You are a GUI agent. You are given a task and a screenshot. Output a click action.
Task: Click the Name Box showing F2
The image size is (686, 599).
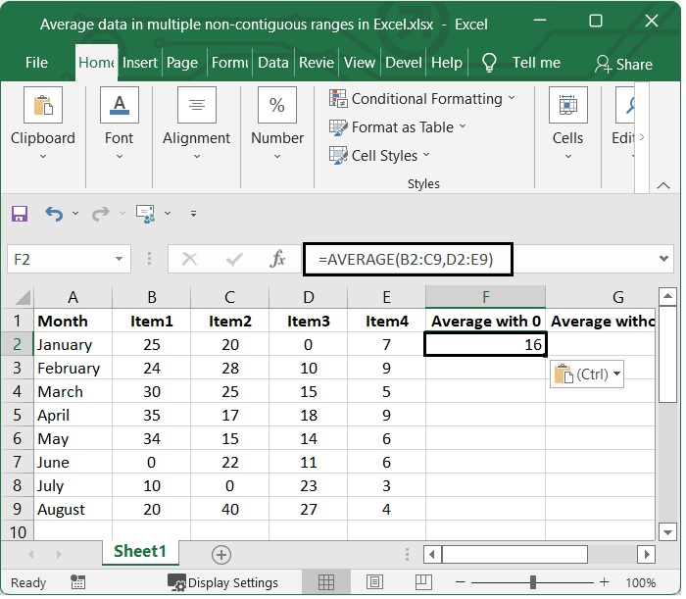click(59, 259)
